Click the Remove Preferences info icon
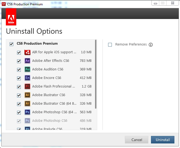The height and width of the screenshot is (148, 180). click(x=151, y=45)
